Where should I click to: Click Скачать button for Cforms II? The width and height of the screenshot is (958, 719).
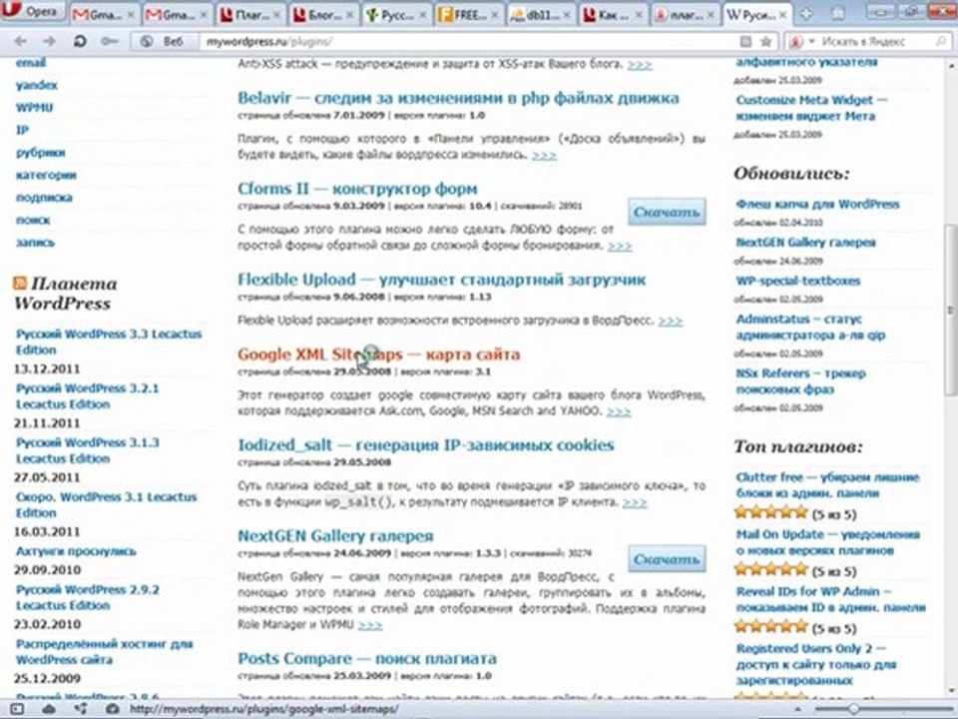pyautogui.click(x=667, y=212)
